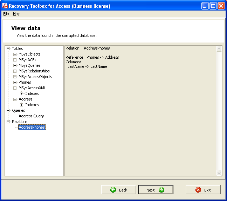Click the Recovery Toolbox app icon in title bar
227x201 pixels.
(x=5, y=6)
